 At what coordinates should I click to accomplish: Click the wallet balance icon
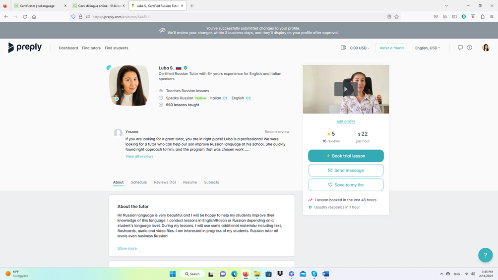click(x=343, y=48)
